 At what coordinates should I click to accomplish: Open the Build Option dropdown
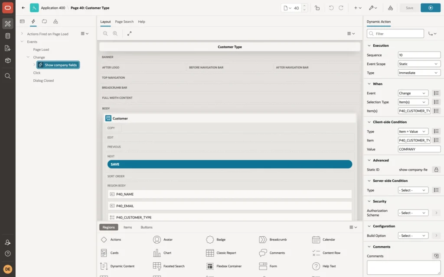[413, 235]
